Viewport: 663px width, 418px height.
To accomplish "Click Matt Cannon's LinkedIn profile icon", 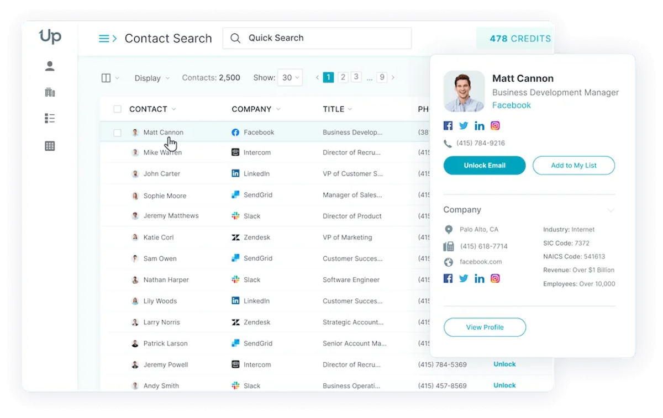I will point(480,125).
